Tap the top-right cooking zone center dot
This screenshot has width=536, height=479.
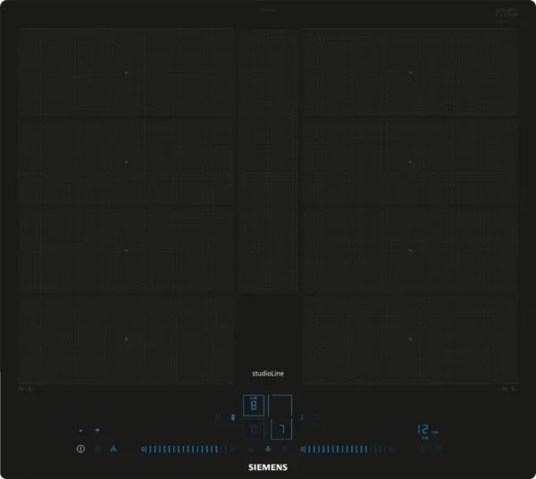click(410, 72)
